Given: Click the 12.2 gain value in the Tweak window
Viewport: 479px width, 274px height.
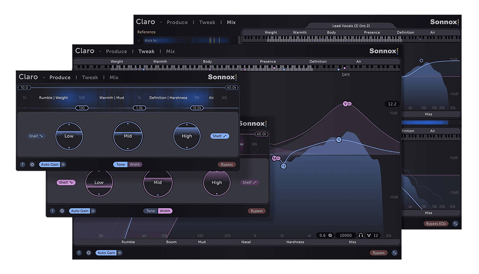Looking at the screenshot, I should pyautogui.click(x=392, y=104).
